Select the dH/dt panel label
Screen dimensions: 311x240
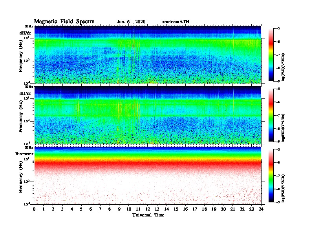pos(25,33)
